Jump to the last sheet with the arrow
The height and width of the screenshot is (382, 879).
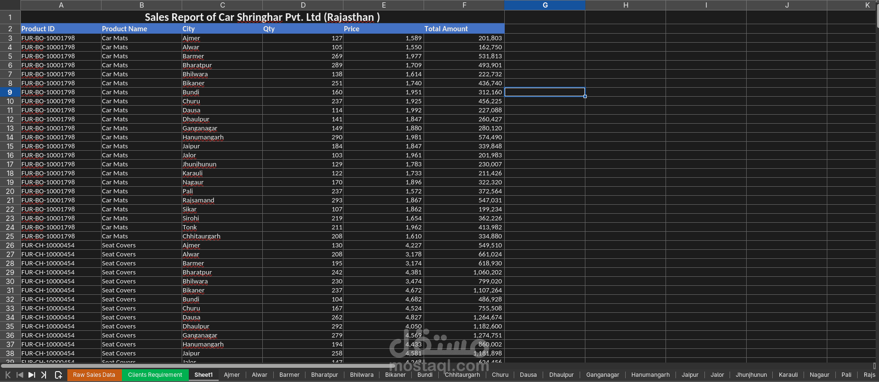(44, 375)
